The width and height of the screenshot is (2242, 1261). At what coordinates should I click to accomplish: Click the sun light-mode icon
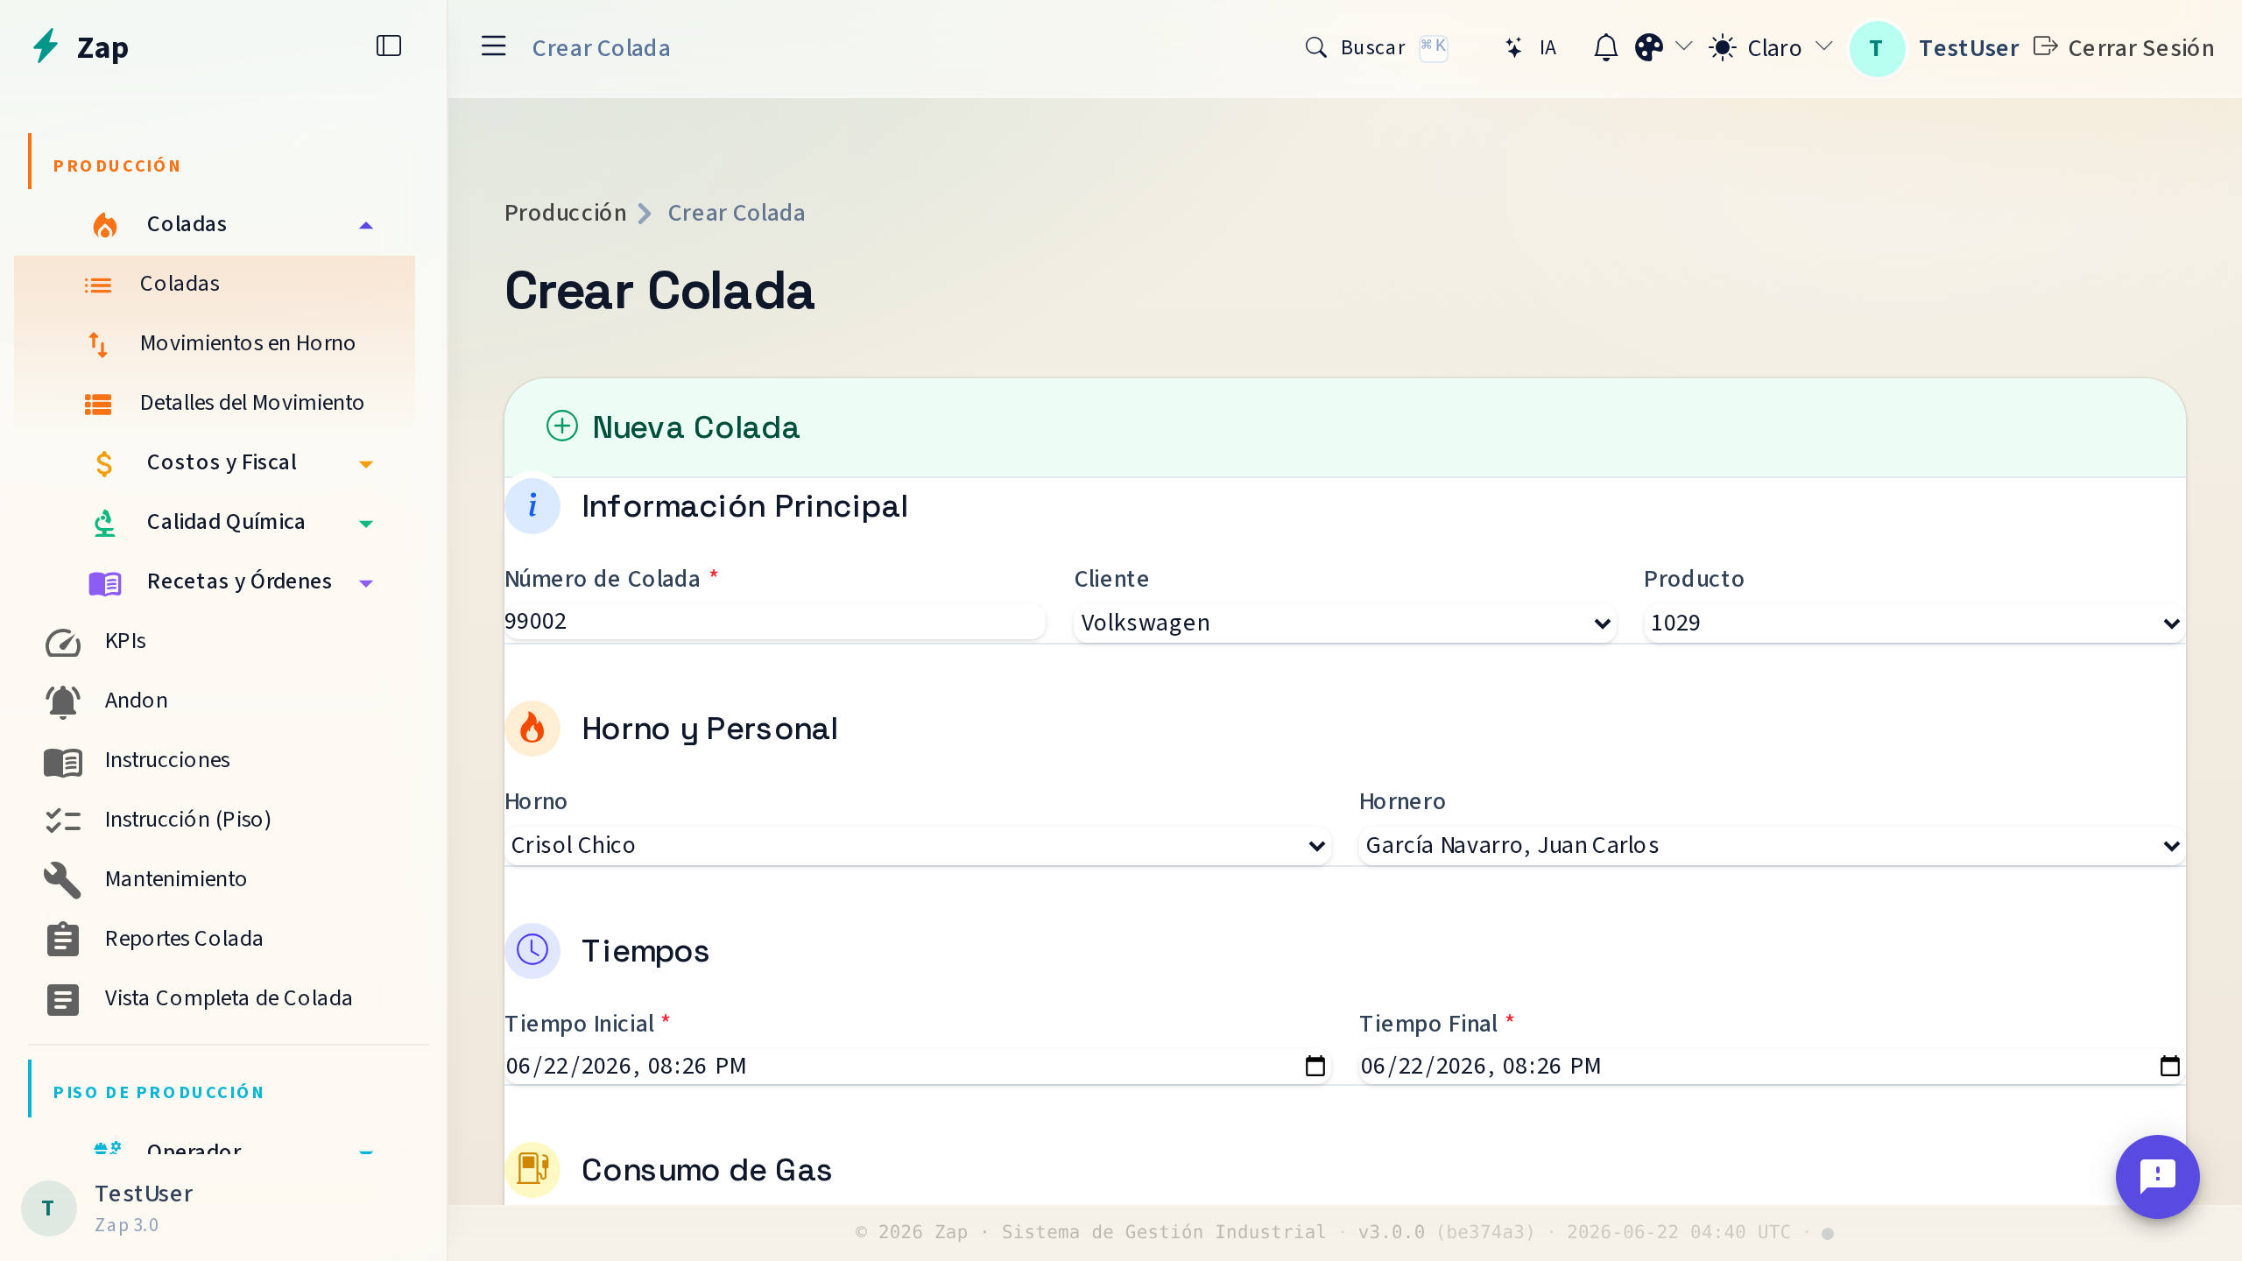click(1723, 47)
